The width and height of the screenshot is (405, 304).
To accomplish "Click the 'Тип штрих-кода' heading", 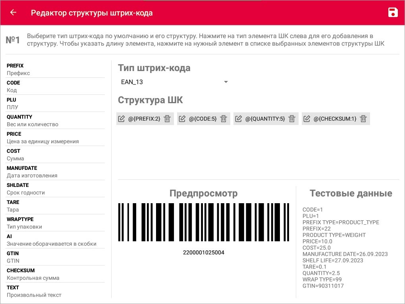I will click(x=154, y=68).
